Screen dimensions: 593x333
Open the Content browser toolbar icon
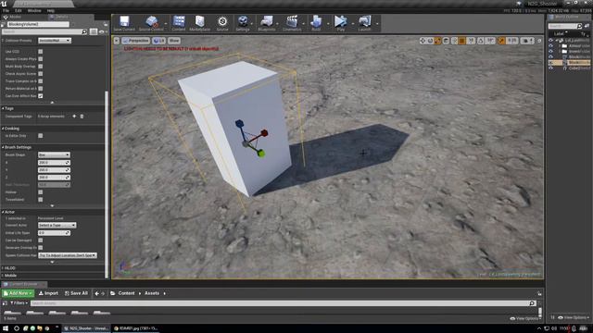click(x=179, y=23)
